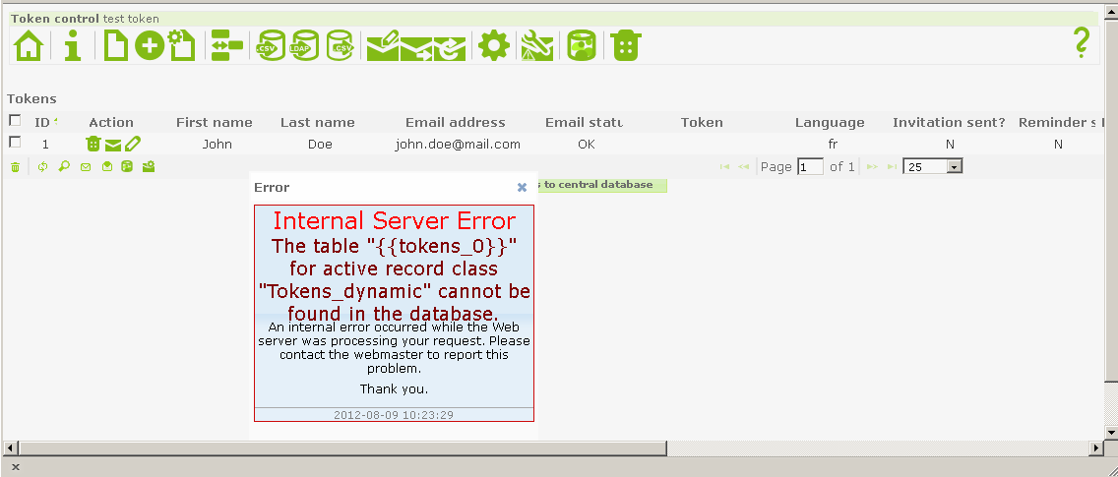Open grid search magnifier icon
This screenshot has height=477, width=1118.
(64, 167)
